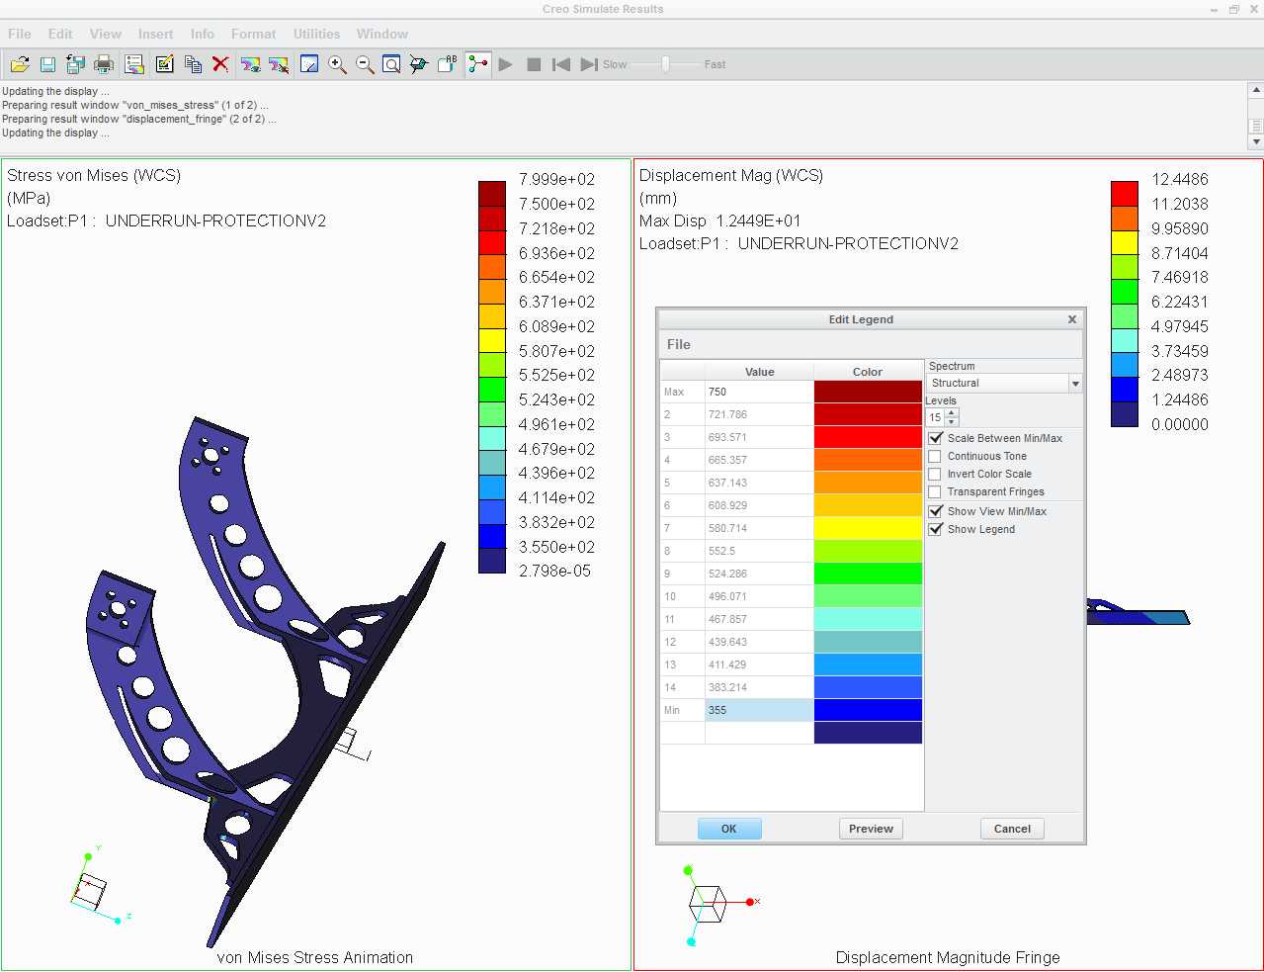The image size is (1264, 972).
Task: Step animation to previous frame
Action: [x=561, y=64]
